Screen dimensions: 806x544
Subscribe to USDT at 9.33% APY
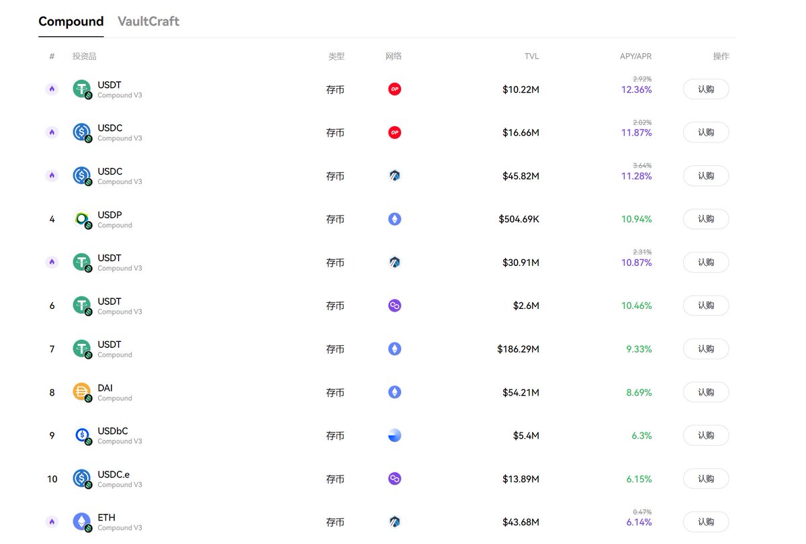pos(706,349)
